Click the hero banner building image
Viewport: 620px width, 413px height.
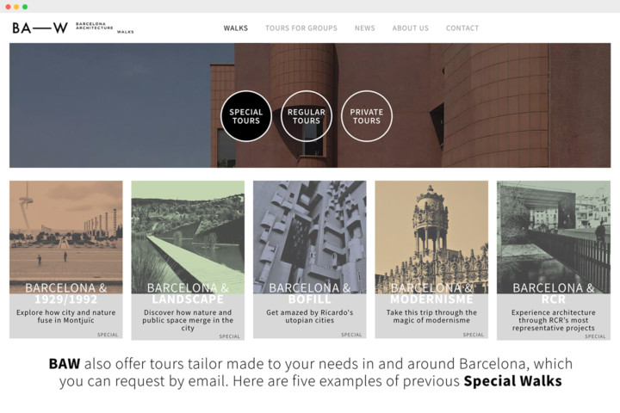click(499, 103)
